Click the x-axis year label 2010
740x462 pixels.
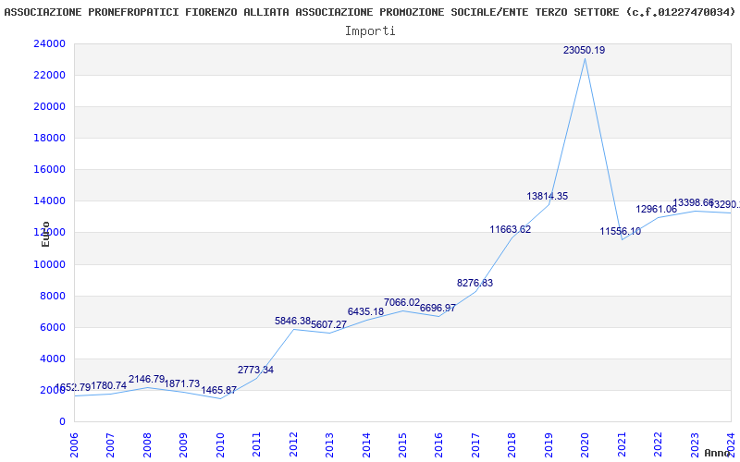click(220, 445)
